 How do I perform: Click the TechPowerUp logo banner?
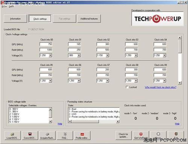158,19
